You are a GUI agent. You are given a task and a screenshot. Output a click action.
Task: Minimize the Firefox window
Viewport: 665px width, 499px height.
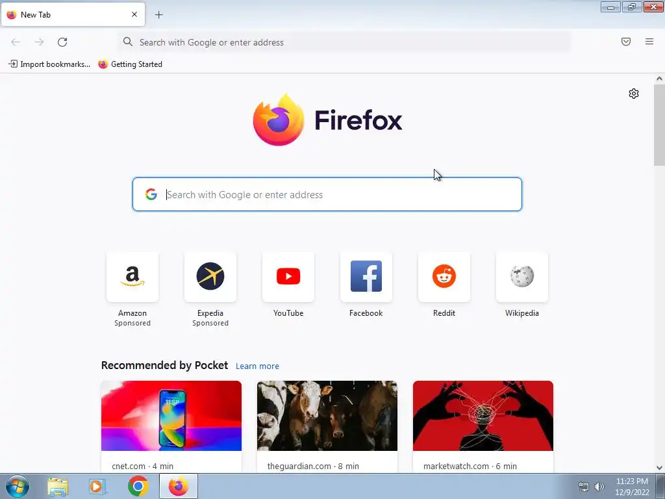(x=610, y=6)
